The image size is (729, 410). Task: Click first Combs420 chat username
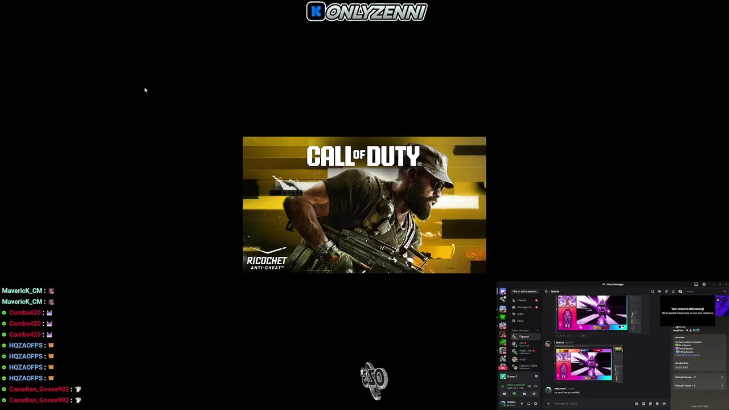coord(24,313)
